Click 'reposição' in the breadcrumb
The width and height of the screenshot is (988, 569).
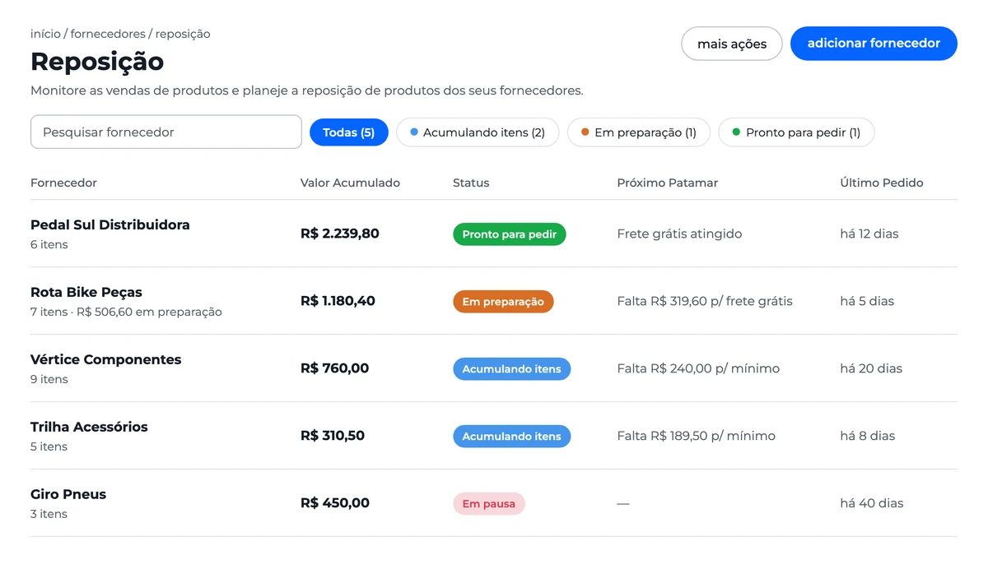[183, 34]
